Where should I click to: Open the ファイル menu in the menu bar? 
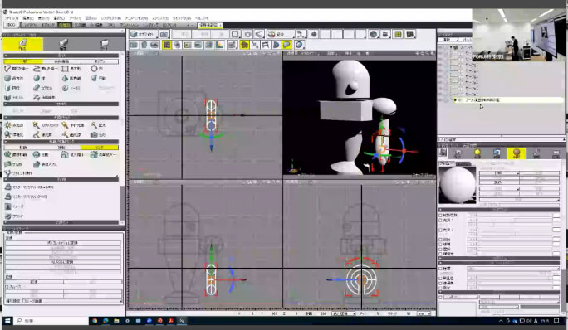coord(12,17)
